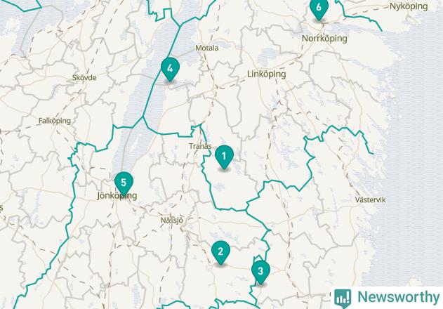Click the Motala town label

click(207, 48)
